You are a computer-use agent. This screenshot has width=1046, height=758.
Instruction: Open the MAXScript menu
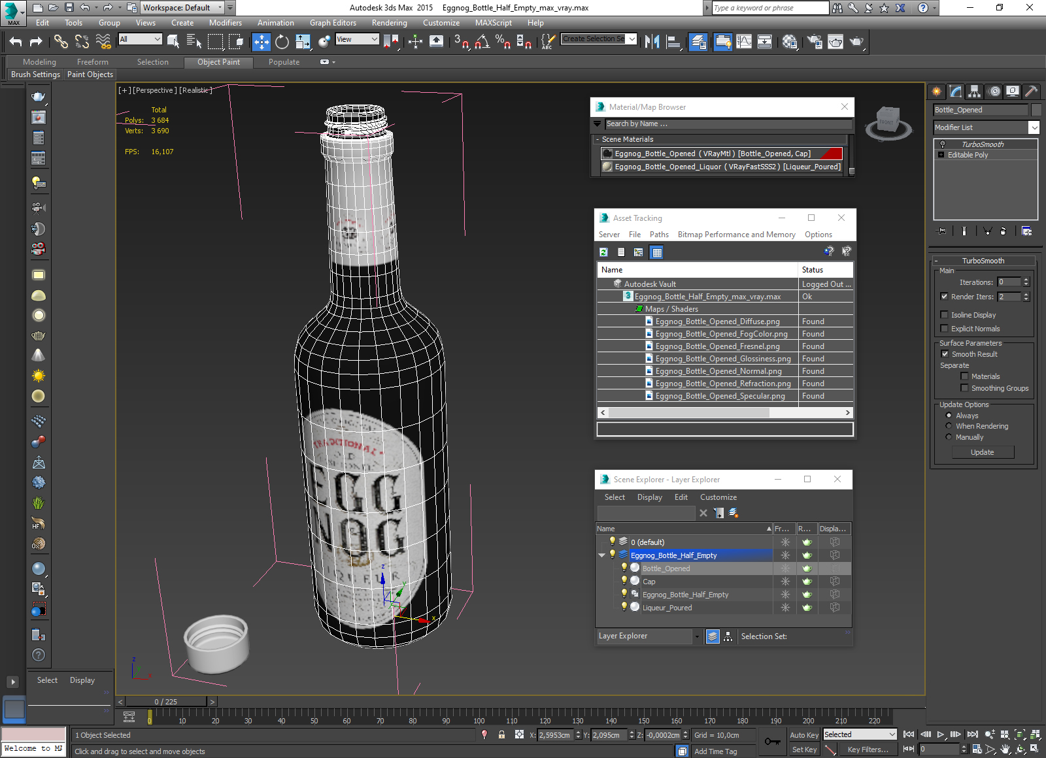pyautogui.click(x=494, y=23)
